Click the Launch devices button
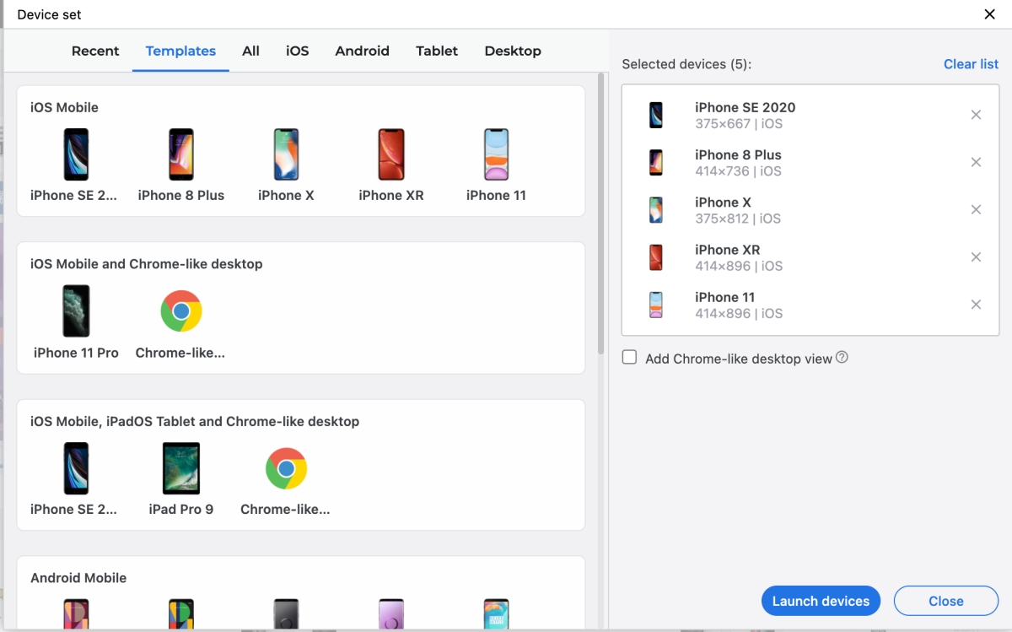This screenshot has width=1012, height=632. coord(821,601)
